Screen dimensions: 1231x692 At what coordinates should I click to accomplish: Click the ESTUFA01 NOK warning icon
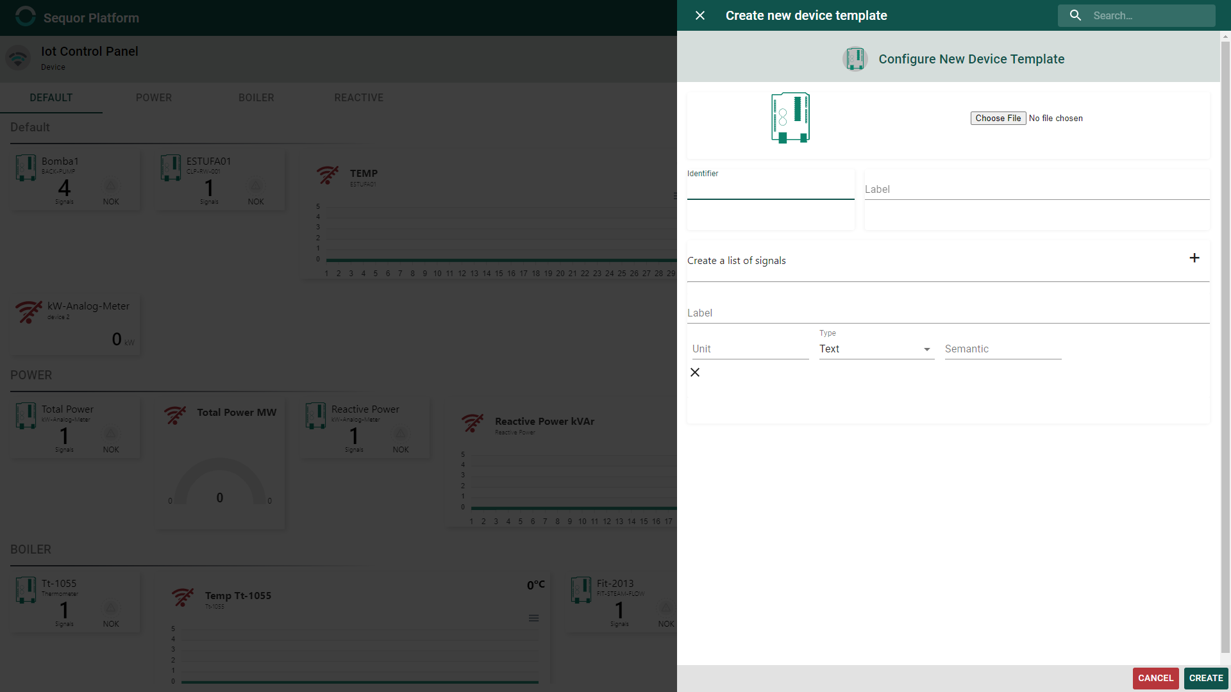[x=256, y=186]
